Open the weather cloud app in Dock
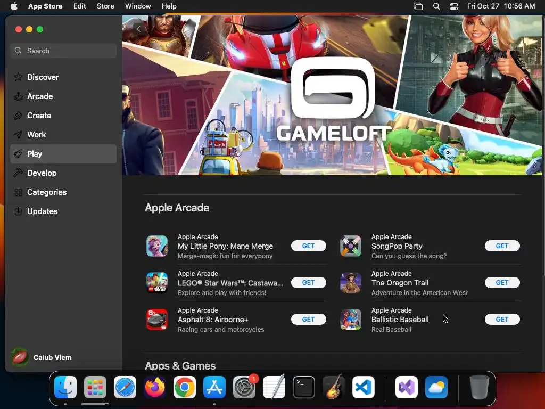The image size is (545, 409). coord(436,387)
